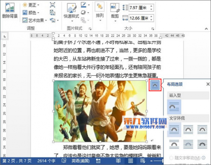Close the 布局选项 layout options panel
Viewport: 211px width, 165px height.
coord(208,84)
